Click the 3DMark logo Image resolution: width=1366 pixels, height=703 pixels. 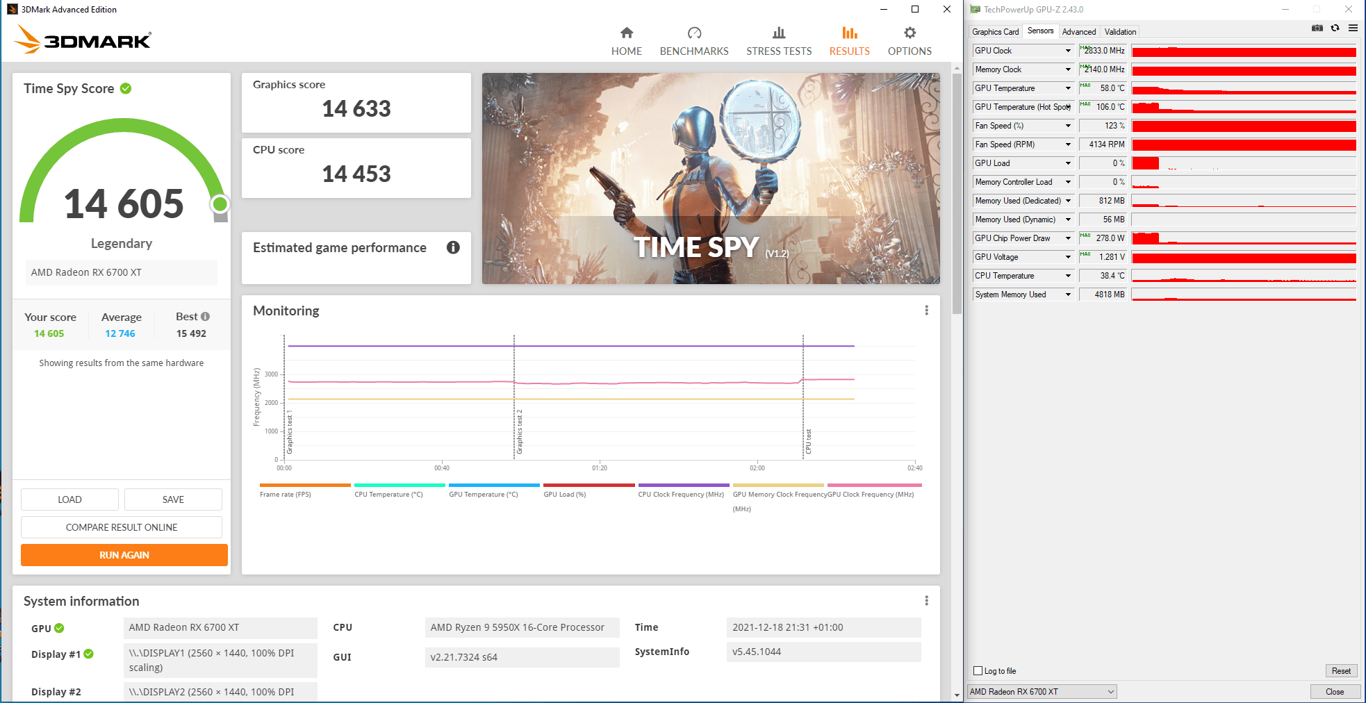pyautogui.click(x=83, y=39)
